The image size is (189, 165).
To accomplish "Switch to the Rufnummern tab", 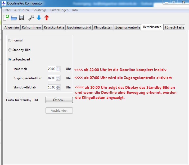I will [31, 27].
